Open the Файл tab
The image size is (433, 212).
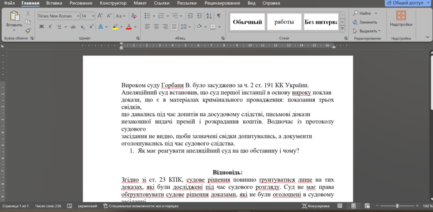click(x=10, y=3)
